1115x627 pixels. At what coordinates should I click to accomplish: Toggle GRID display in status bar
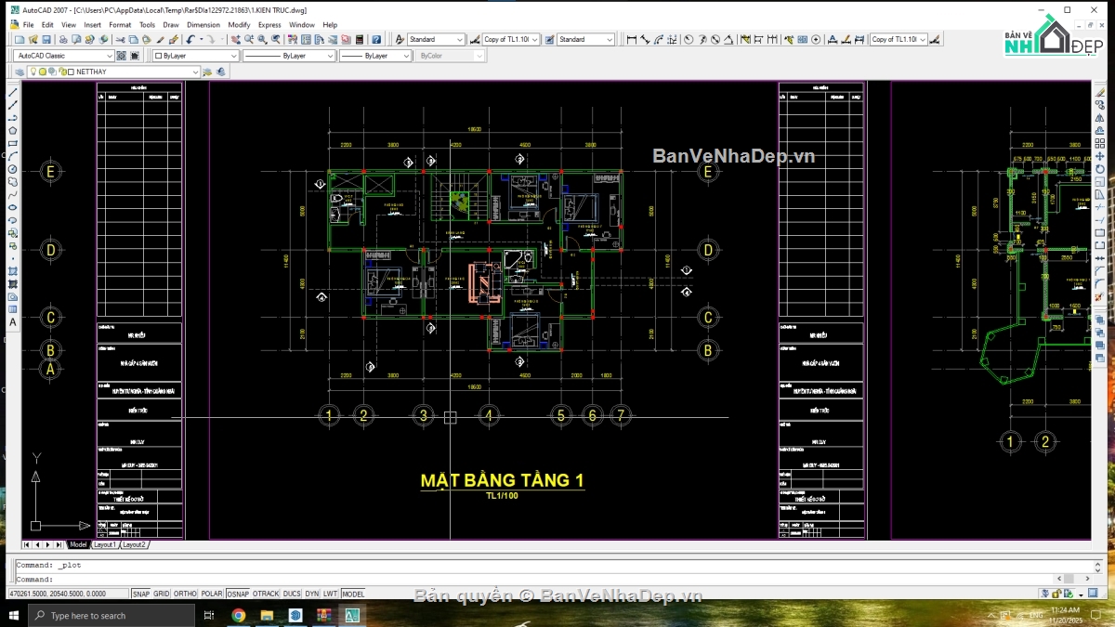[x=162, y=594]
